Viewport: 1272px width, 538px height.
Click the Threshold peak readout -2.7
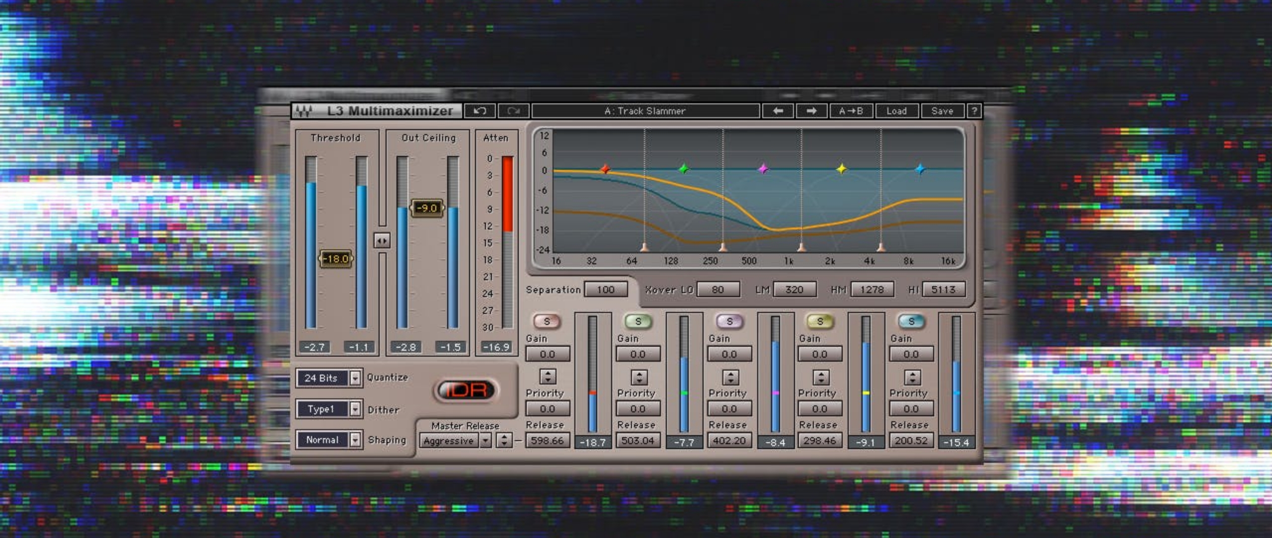click(x=314, y=347)
